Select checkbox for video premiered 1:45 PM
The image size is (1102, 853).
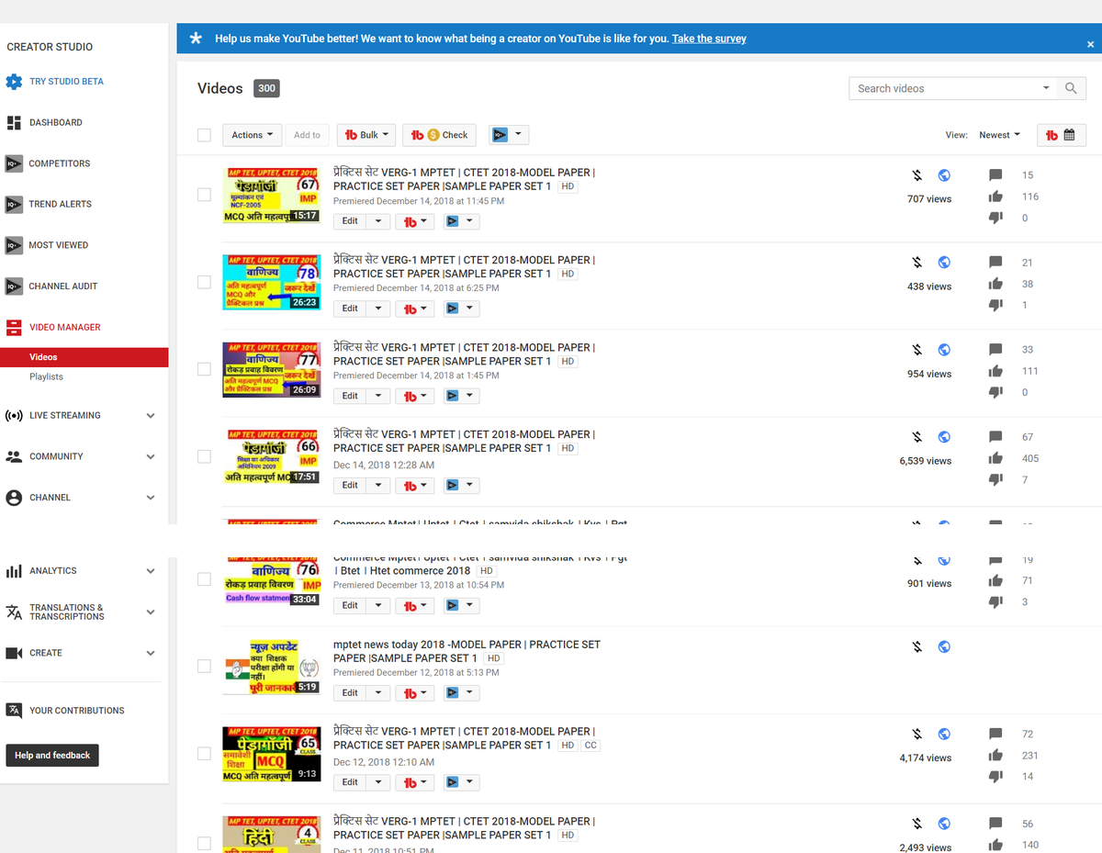click(x=204, y=369)
